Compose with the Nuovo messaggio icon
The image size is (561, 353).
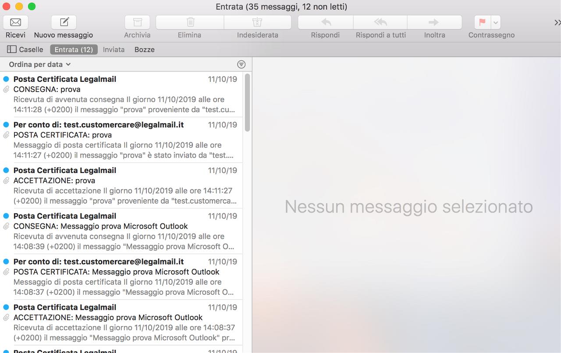click(64, 22)
